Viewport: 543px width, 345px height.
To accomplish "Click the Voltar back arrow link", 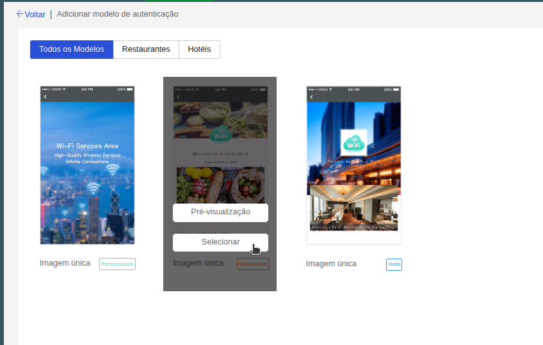I will point(31,14).
